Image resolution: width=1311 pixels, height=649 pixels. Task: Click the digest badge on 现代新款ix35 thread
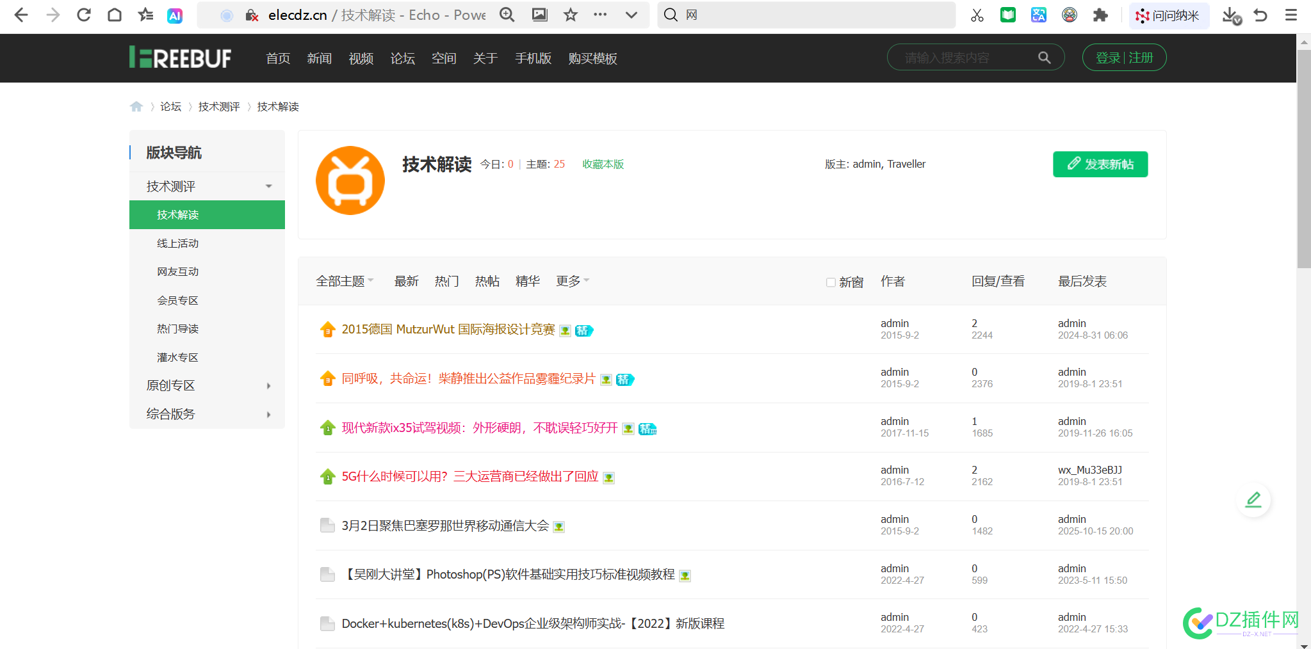pos(647,429)
